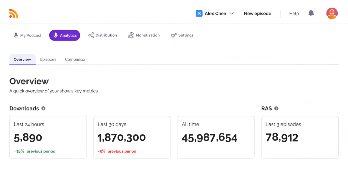This screenshot has width=348, height=177.
Task: Click the Last 24 hours downloads card
Action: [48, 137]
